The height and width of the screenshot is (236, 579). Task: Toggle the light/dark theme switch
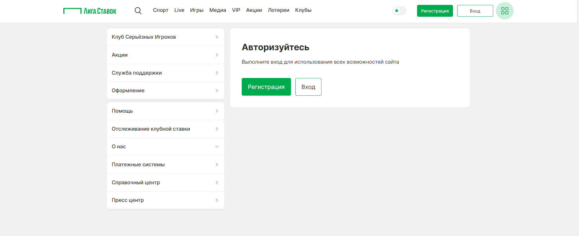[x=399, y=11]
